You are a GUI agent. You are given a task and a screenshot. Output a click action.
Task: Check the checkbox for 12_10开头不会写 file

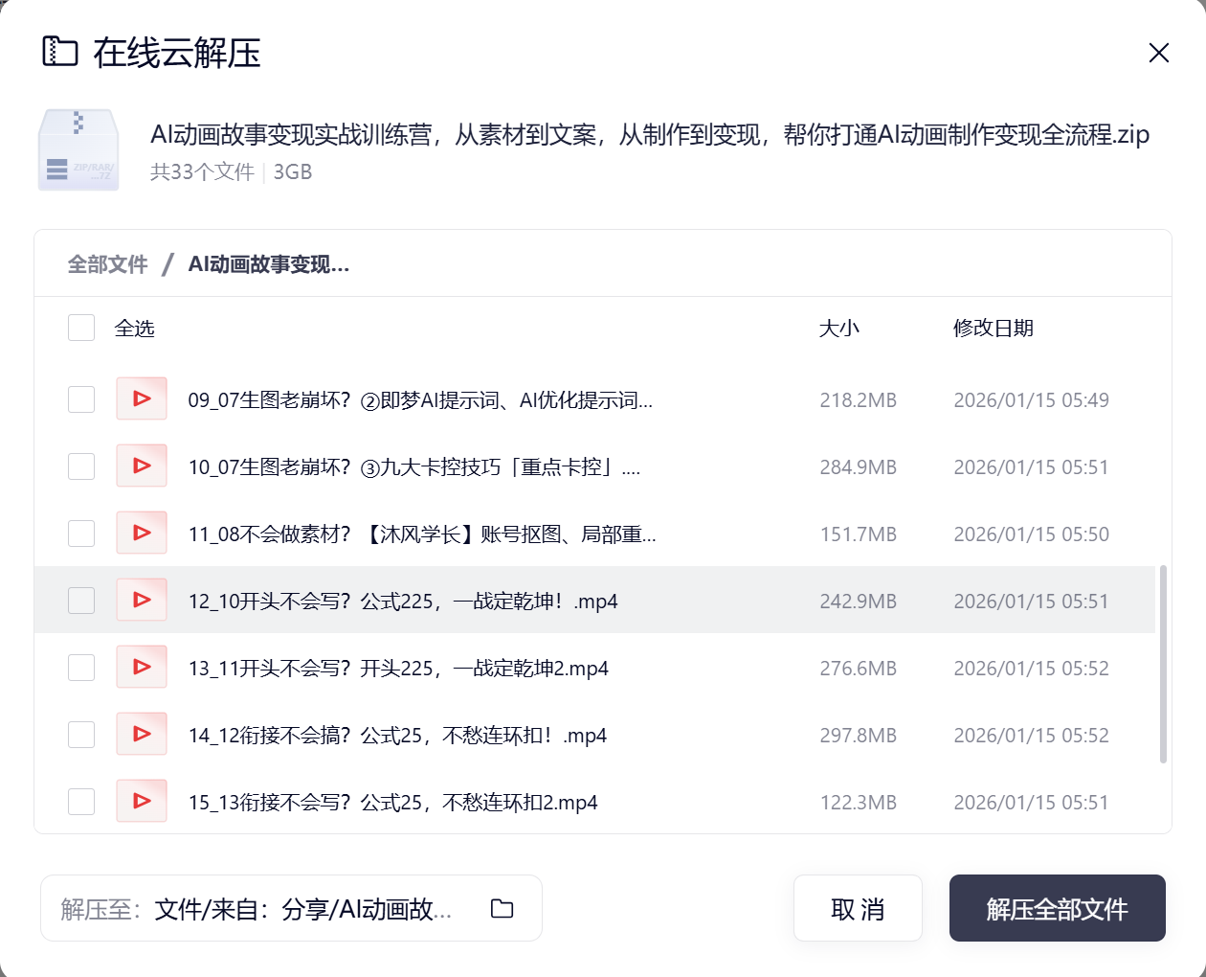tap(81, 600)
